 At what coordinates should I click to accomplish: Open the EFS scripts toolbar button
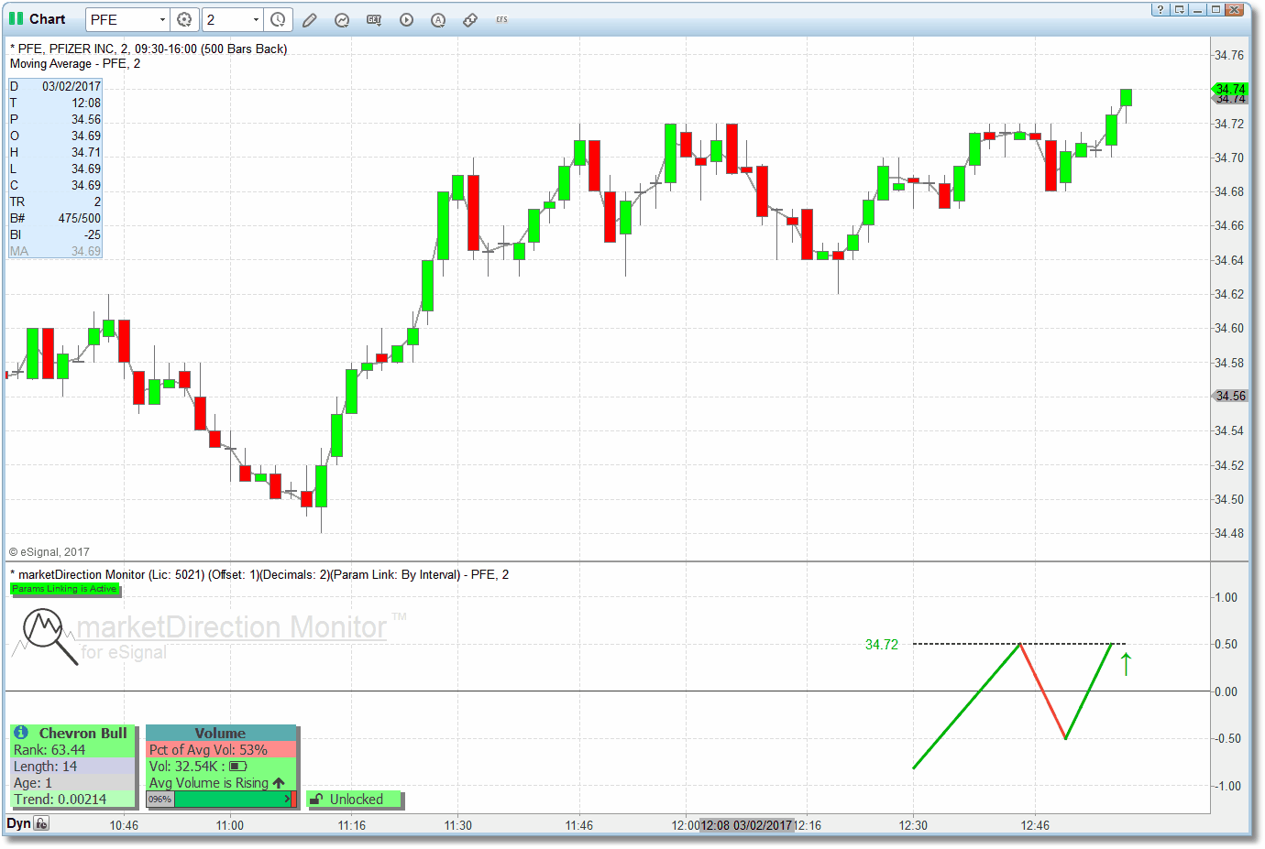501,19
